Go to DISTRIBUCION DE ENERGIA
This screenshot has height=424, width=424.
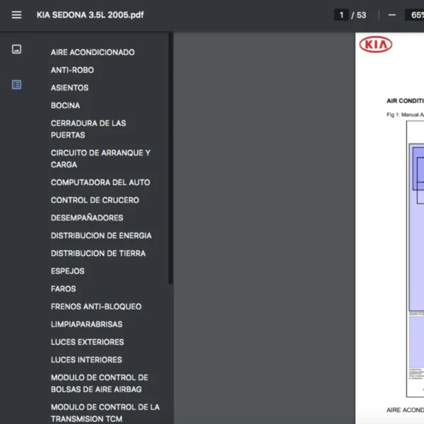[x=101, y=235]
